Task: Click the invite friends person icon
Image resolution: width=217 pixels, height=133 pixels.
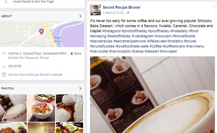Action: coord(6,2)
